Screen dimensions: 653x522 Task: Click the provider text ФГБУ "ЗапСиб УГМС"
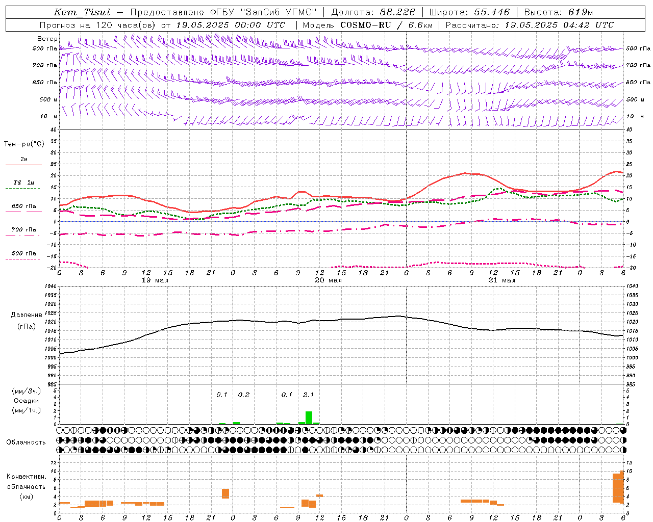(x=263, y=12)
